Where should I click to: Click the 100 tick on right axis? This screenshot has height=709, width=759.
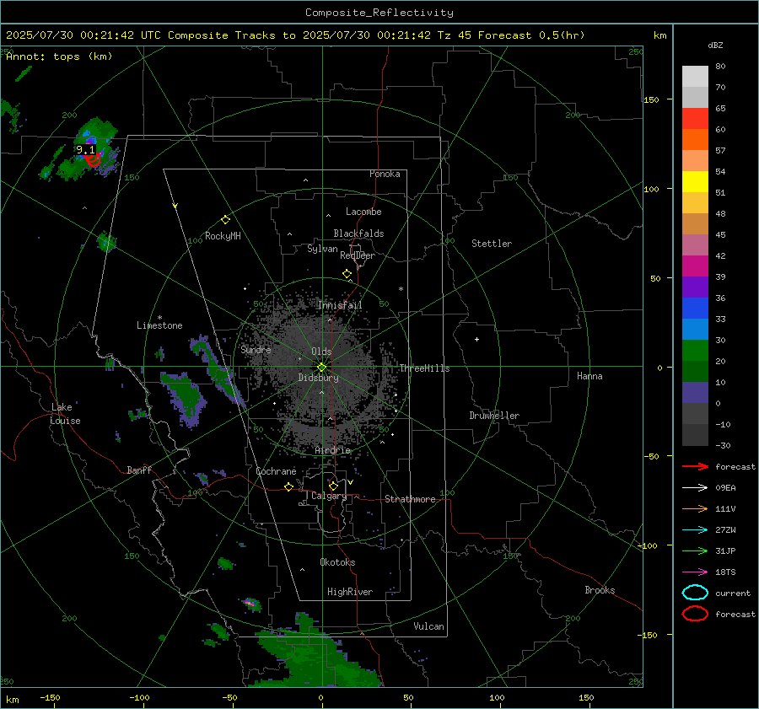[x=652, y=189]
